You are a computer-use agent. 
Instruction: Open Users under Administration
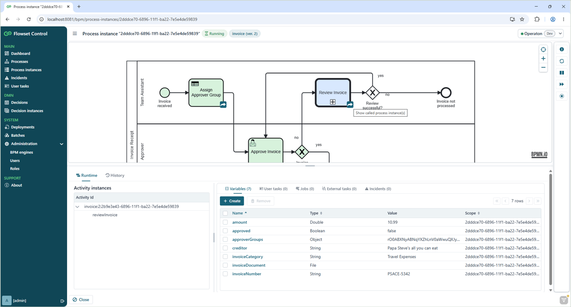15,160
